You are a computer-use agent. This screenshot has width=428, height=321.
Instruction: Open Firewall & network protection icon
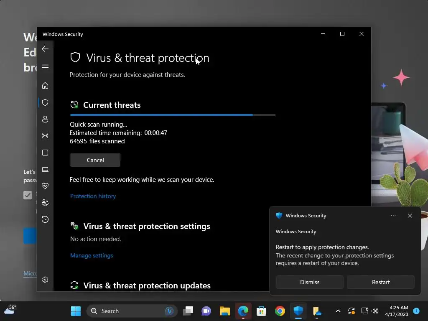coord(45,136)
